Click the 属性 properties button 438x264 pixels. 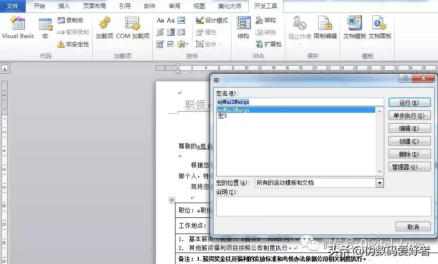pos(206,32)
